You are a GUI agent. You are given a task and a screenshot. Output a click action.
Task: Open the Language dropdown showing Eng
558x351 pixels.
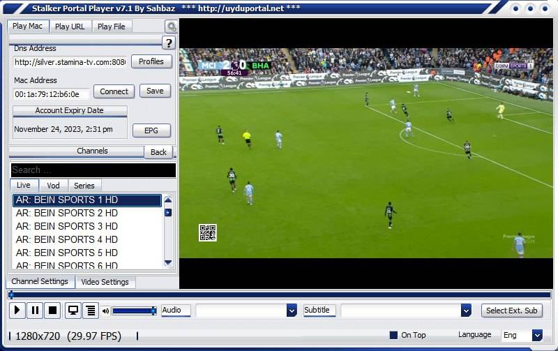point(537,335)
